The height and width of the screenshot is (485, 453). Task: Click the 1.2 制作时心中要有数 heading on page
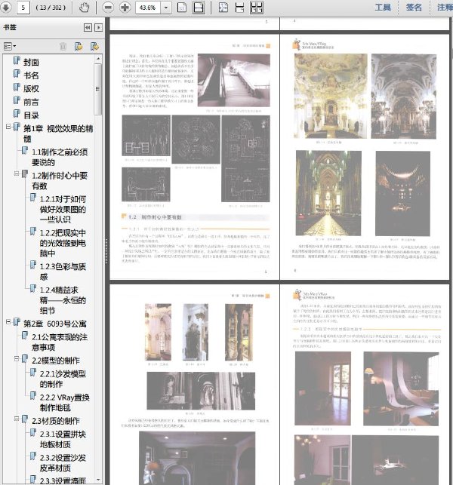pyautogui.click(x=155, y=217)
